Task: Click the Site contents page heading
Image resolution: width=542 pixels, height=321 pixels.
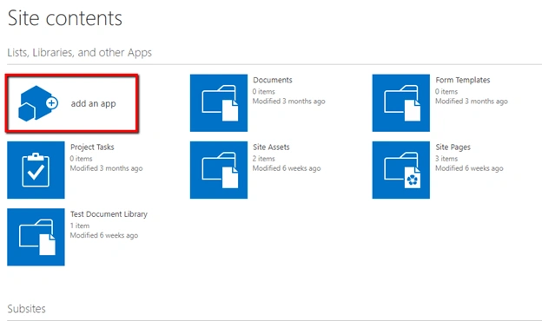Action: point(65,18)
